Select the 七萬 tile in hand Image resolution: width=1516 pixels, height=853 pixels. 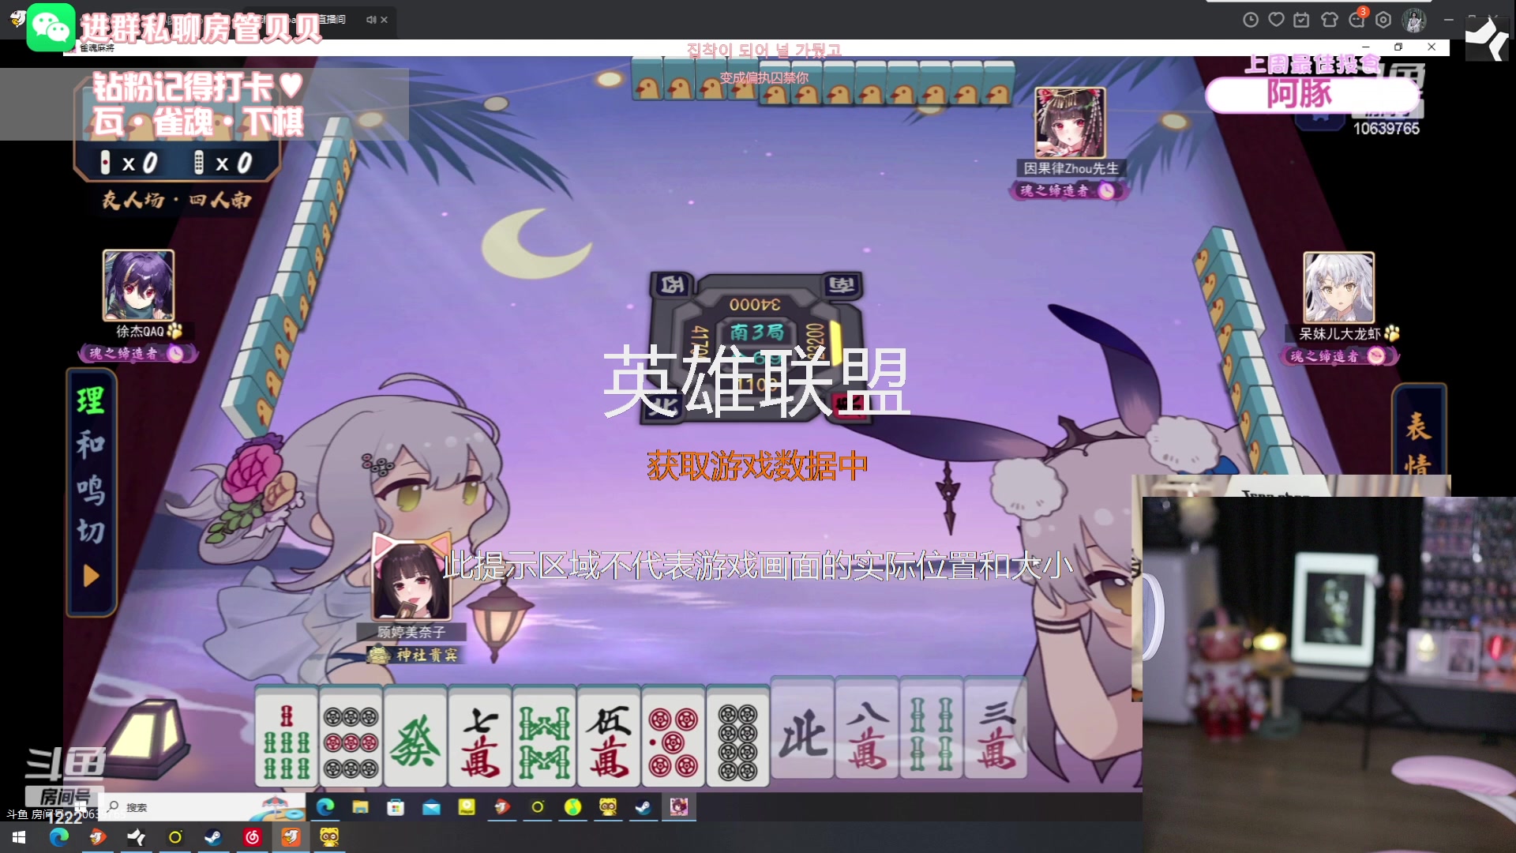tap(480, 737)
